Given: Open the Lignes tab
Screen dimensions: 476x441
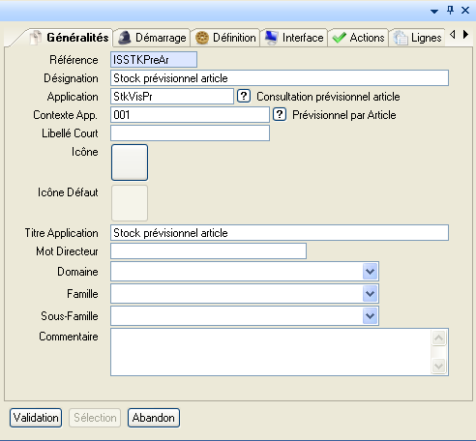Looking at the screenshot, I should click(417, 38).
